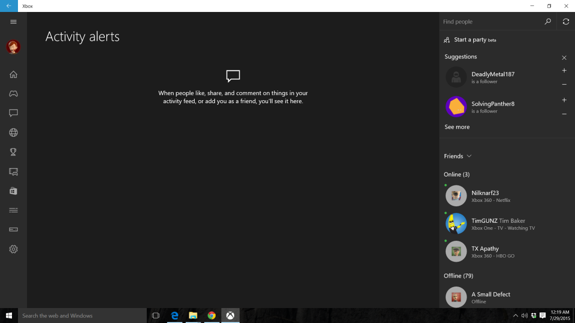Expand the Offline (79) section
This screenshot has height=323, width=575.
pyautogui.click(x=458, y=275)
